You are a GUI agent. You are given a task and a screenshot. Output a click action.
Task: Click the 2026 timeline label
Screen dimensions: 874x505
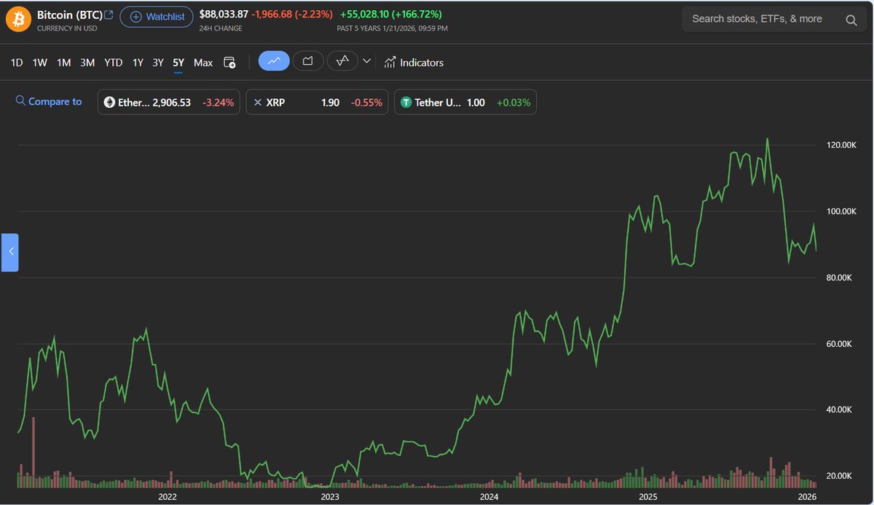coord(806,496)
